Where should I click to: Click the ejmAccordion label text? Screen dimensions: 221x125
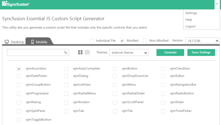tap(36, 68)
